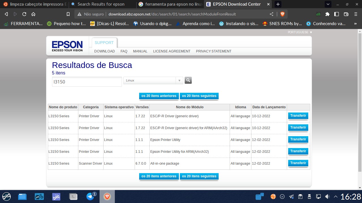
Task: Open '[Dicas-L] Resol...' bookmark
Action: (x=109, y=24)
